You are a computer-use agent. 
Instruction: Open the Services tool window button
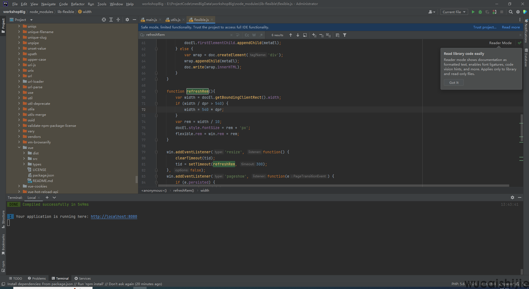[x=82, y=278]
